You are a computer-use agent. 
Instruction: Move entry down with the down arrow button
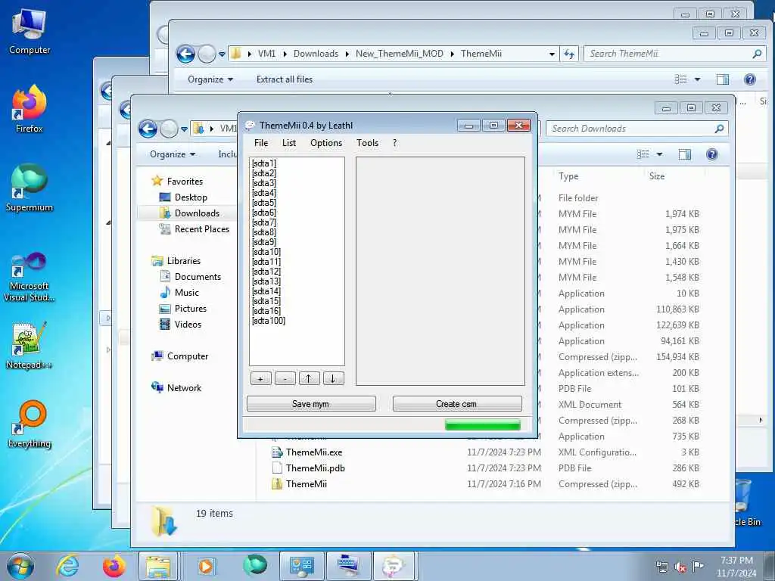pyautogui.click(x=333, y=378)
